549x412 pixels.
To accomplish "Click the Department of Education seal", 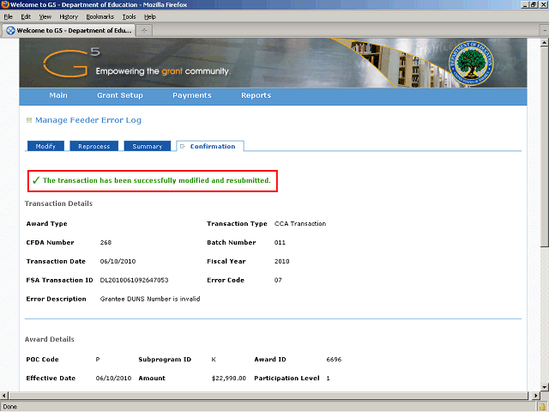I will pyautogui.click(x=471, y=63).
